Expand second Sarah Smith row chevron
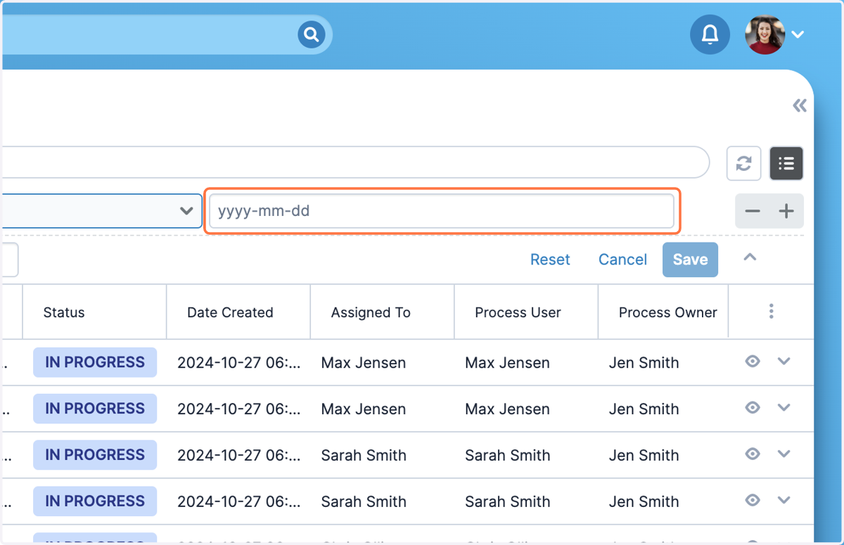 click(784, 501)
